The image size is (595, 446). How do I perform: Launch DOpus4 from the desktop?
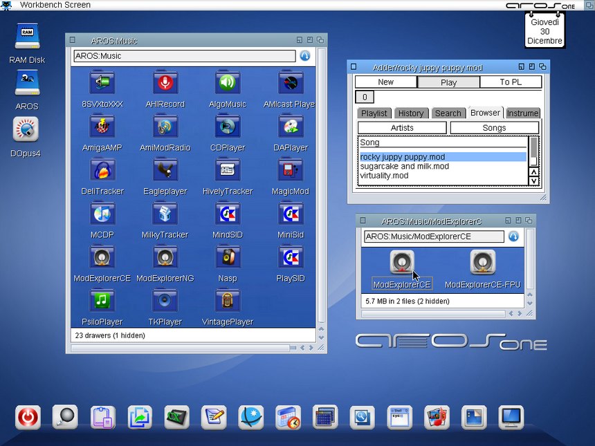coord(26,129)
